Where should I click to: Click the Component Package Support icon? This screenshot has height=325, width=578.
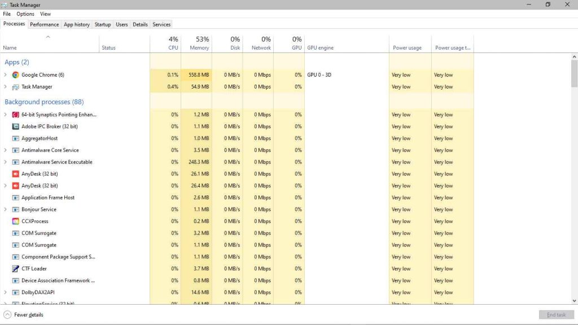(15, 257)
